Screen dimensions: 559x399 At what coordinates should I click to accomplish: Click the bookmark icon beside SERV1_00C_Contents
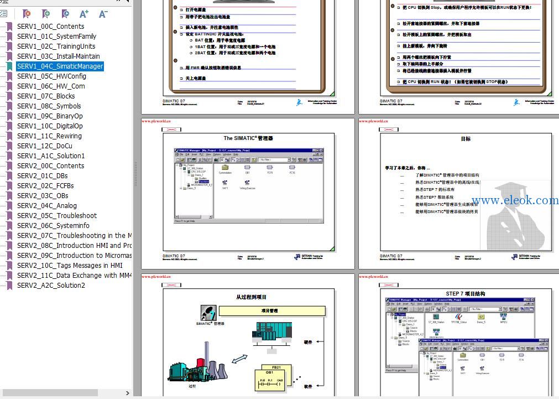(x=9, y=27)
